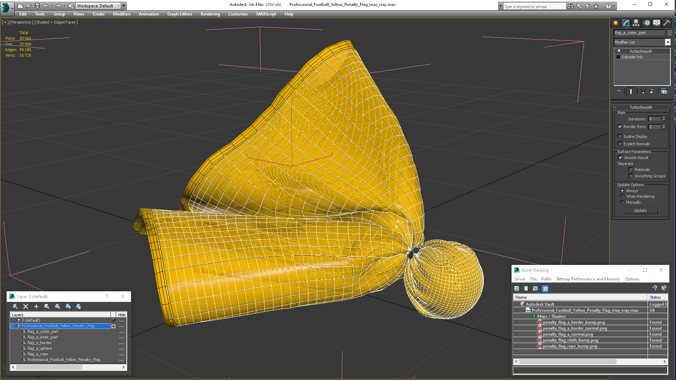Click the flag_a_sphere layer item
The width and height of the screenshot is (676, 380).
pos(39,348)
